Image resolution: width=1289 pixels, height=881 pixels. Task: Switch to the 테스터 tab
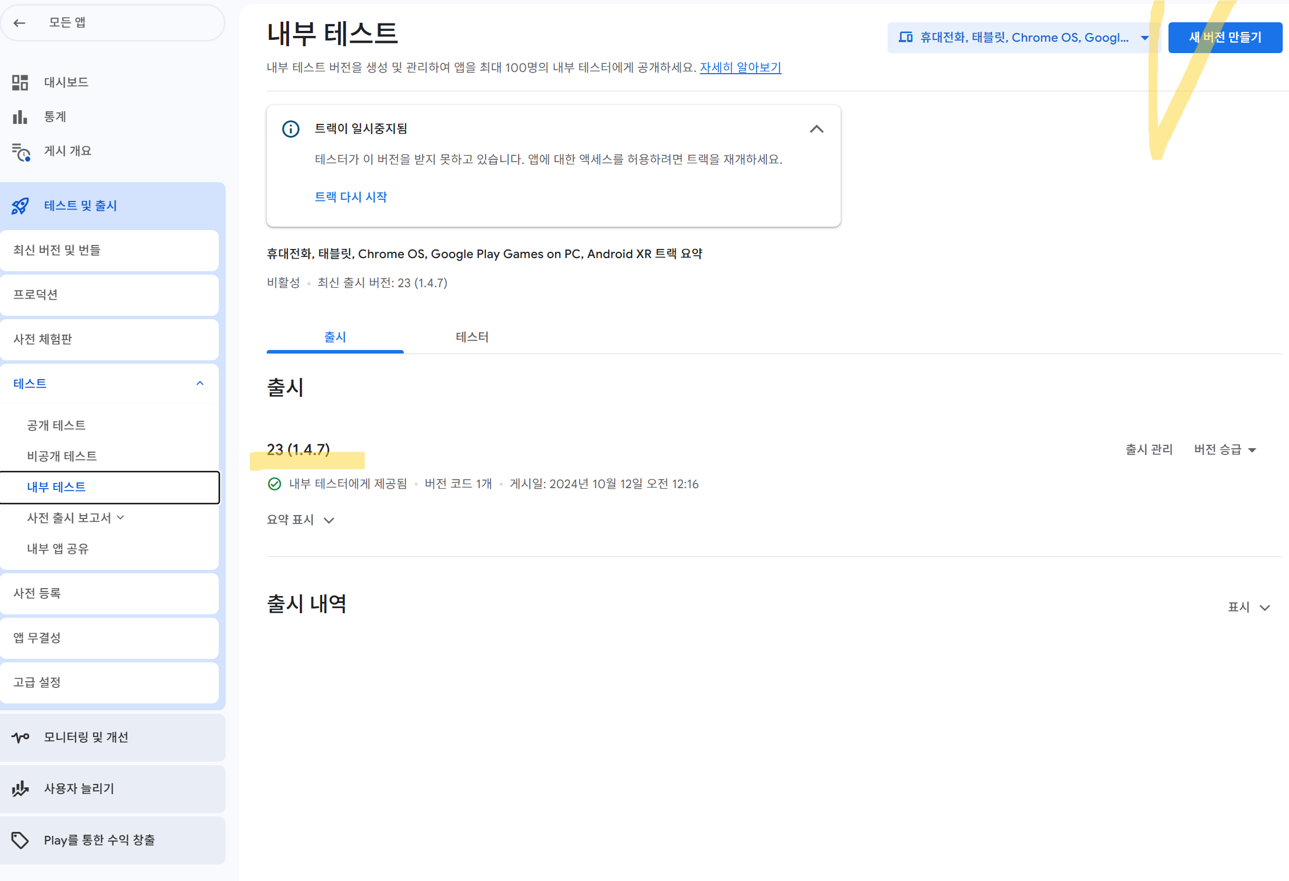click(472, 337)
